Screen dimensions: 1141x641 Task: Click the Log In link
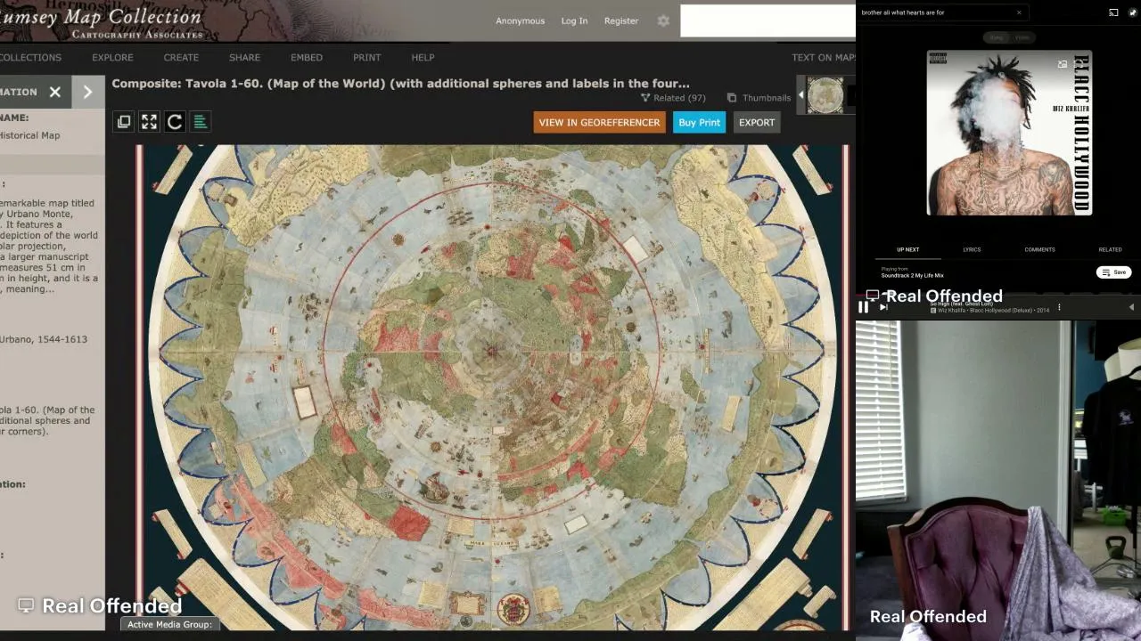click(x=574, y=20)
